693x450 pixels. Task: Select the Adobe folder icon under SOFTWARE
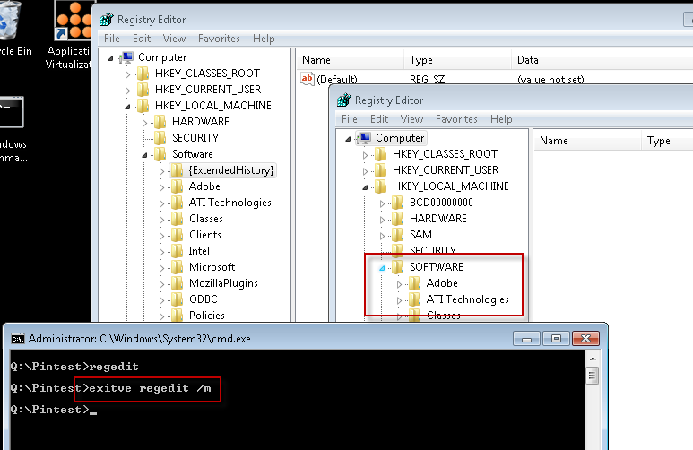point(414,283)
